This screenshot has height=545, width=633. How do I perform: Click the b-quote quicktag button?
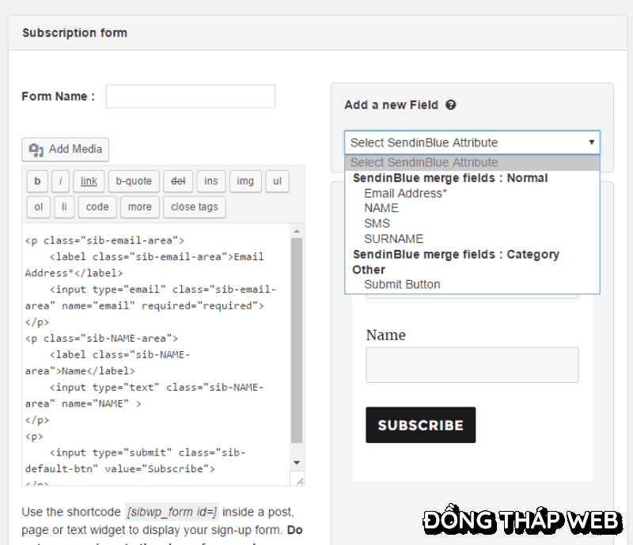coord(134,181)
